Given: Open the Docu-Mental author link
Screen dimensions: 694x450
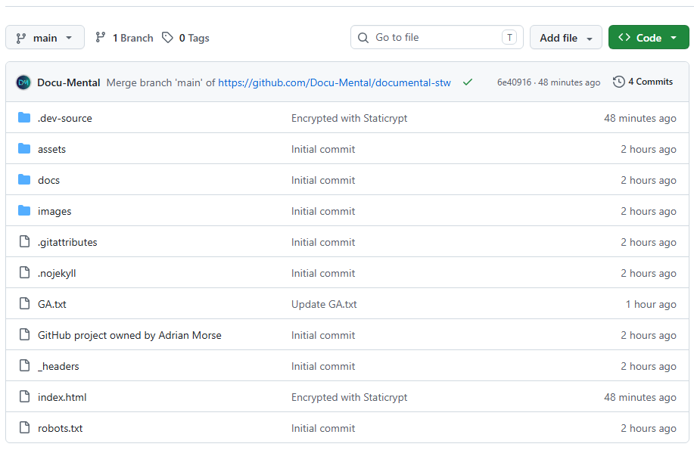Looking at the screenshot, I should click(x=69, y=82).
